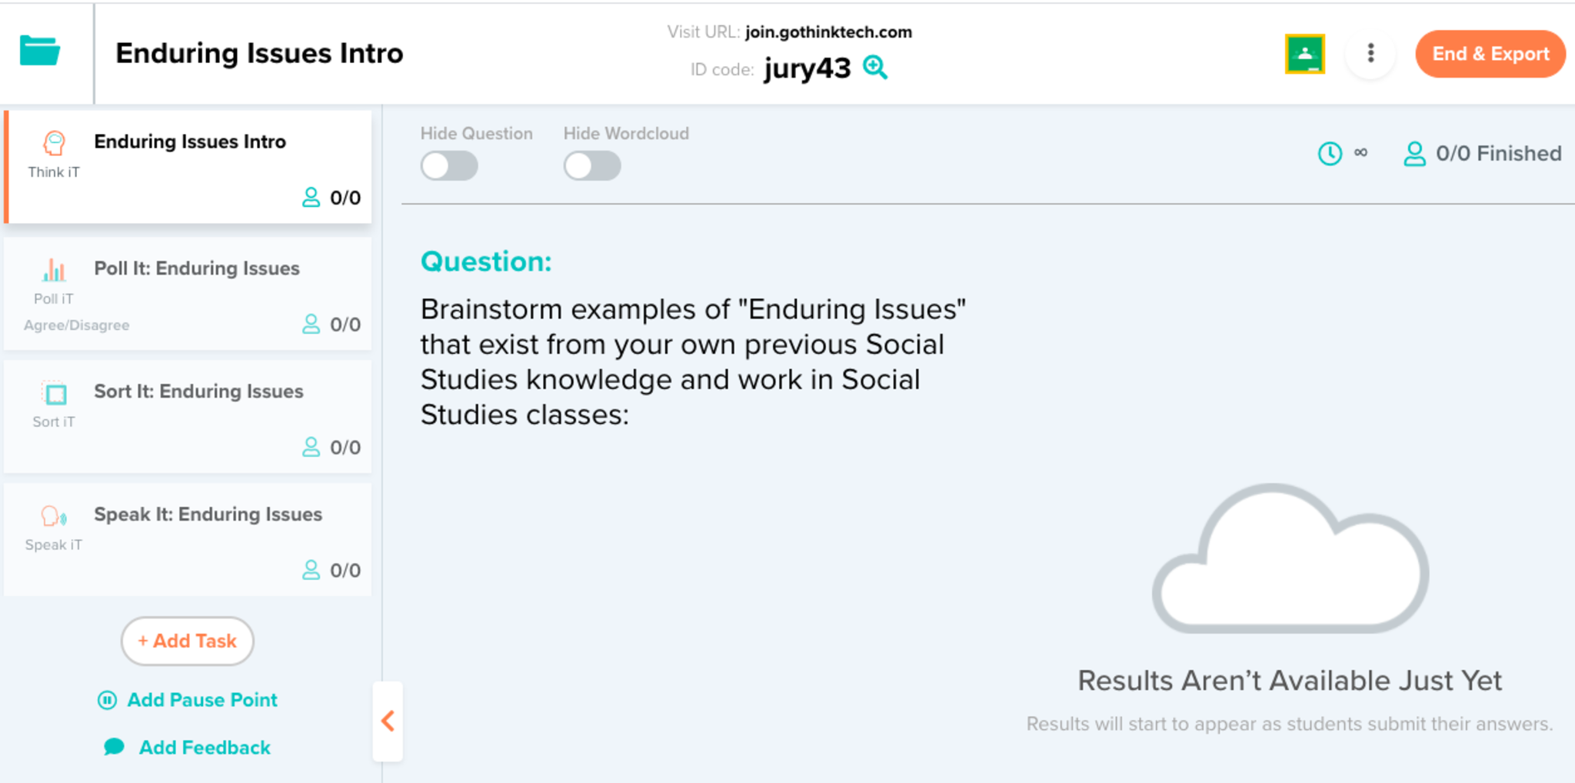Image resolution: width=1575 pixels, height=783 pixels.
Task: Open the three-dot more options menu
Action: tap(1370, 54)
